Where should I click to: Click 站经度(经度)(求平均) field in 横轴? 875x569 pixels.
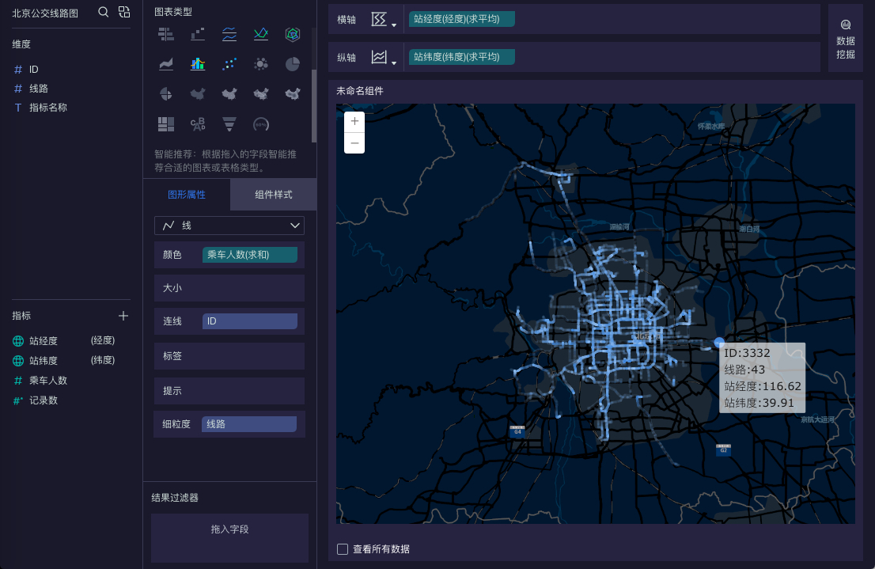461,19
